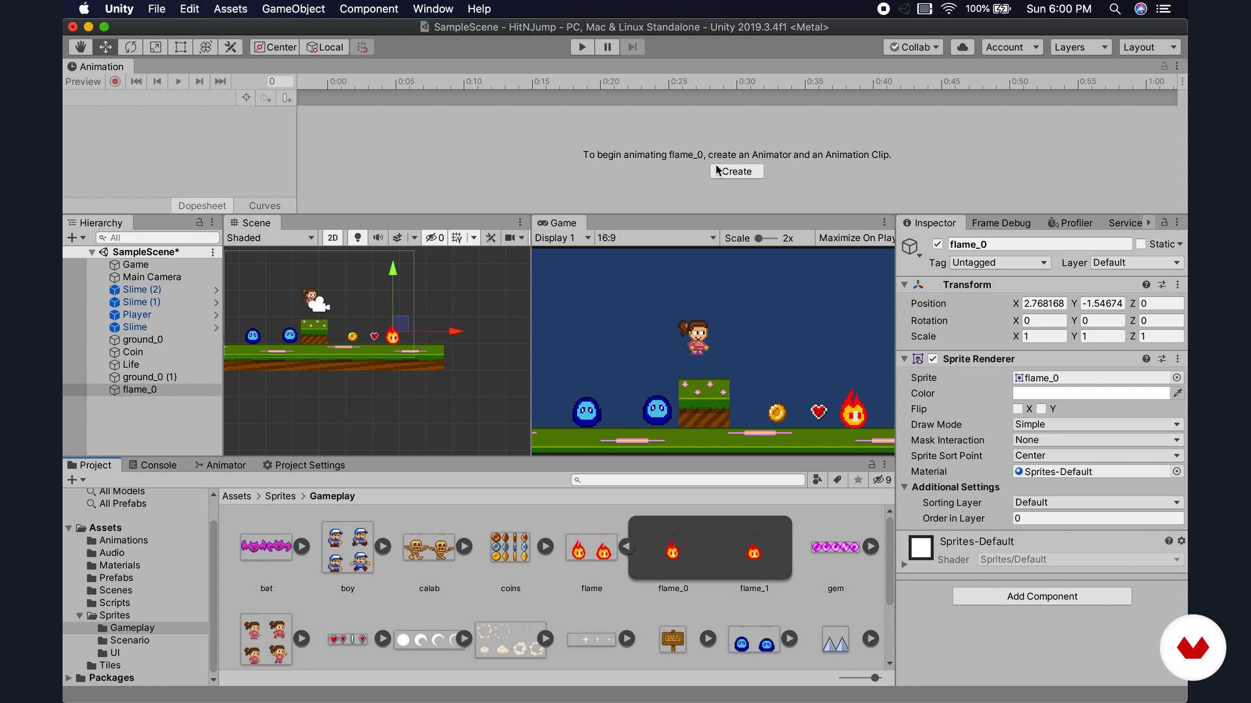Switch to the Profiler tab
This screenshot has width=1251, height=703.
(x=1070, y=223)
